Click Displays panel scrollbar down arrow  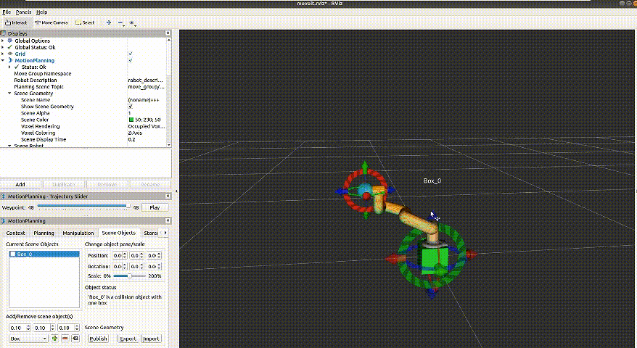pos(169,145)
